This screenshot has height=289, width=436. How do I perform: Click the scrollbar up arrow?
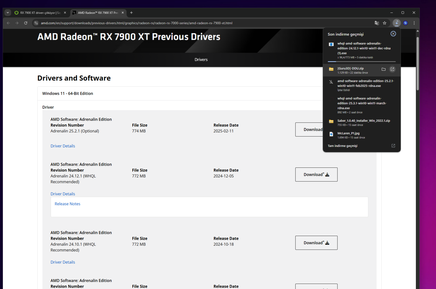pyautogui.click(x=418, y=31)
